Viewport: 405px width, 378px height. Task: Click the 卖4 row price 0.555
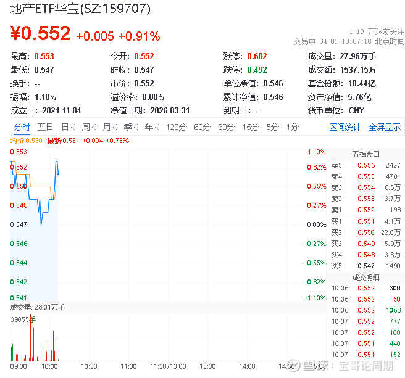click(366, 176)
